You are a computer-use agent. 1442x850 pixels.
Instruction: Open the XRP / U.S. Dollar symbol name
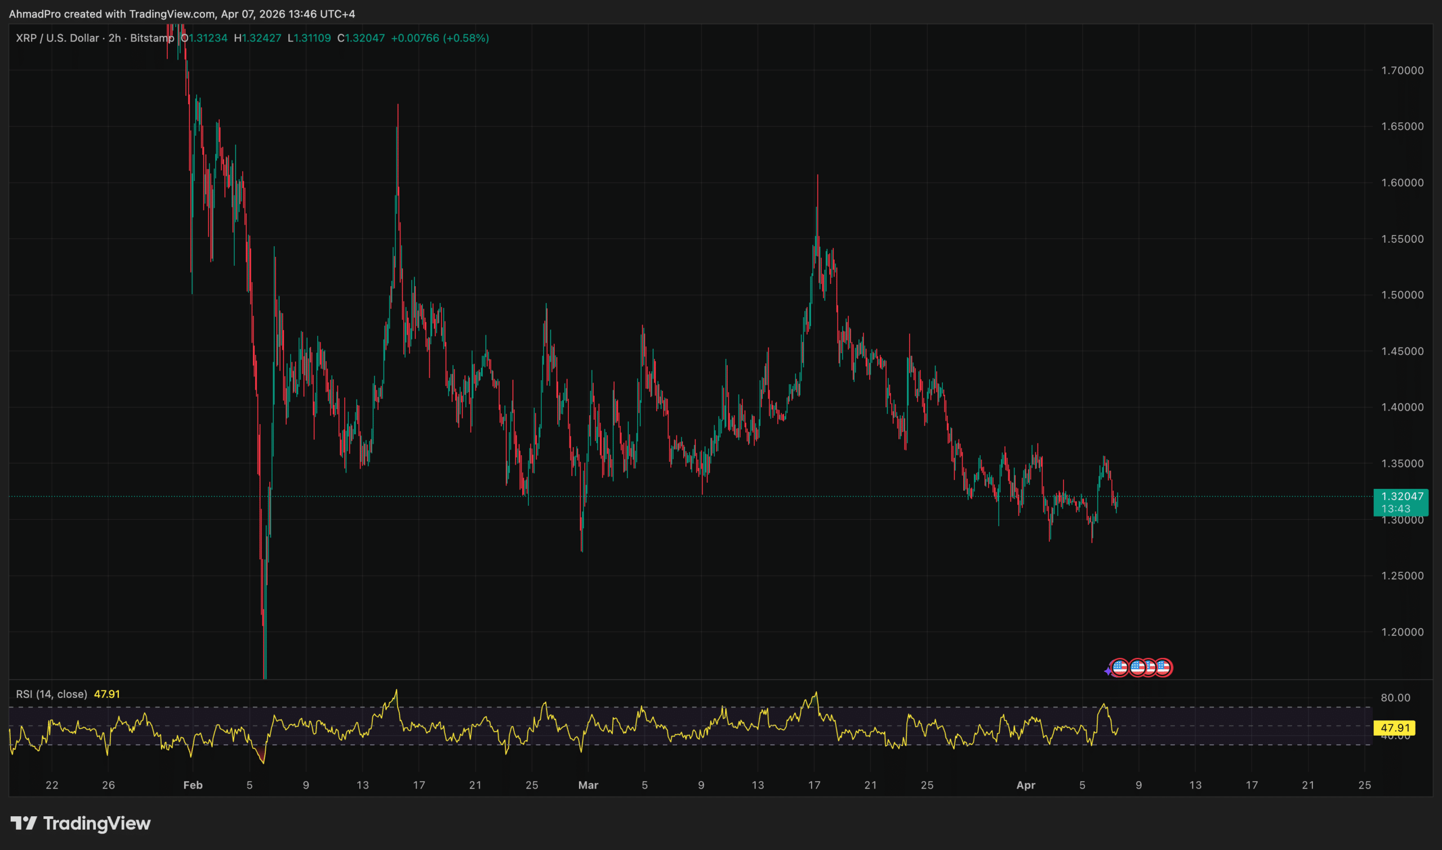point(57,38)
